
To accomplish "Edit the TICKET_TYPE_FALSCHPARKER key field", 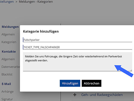I will (77, 47).
